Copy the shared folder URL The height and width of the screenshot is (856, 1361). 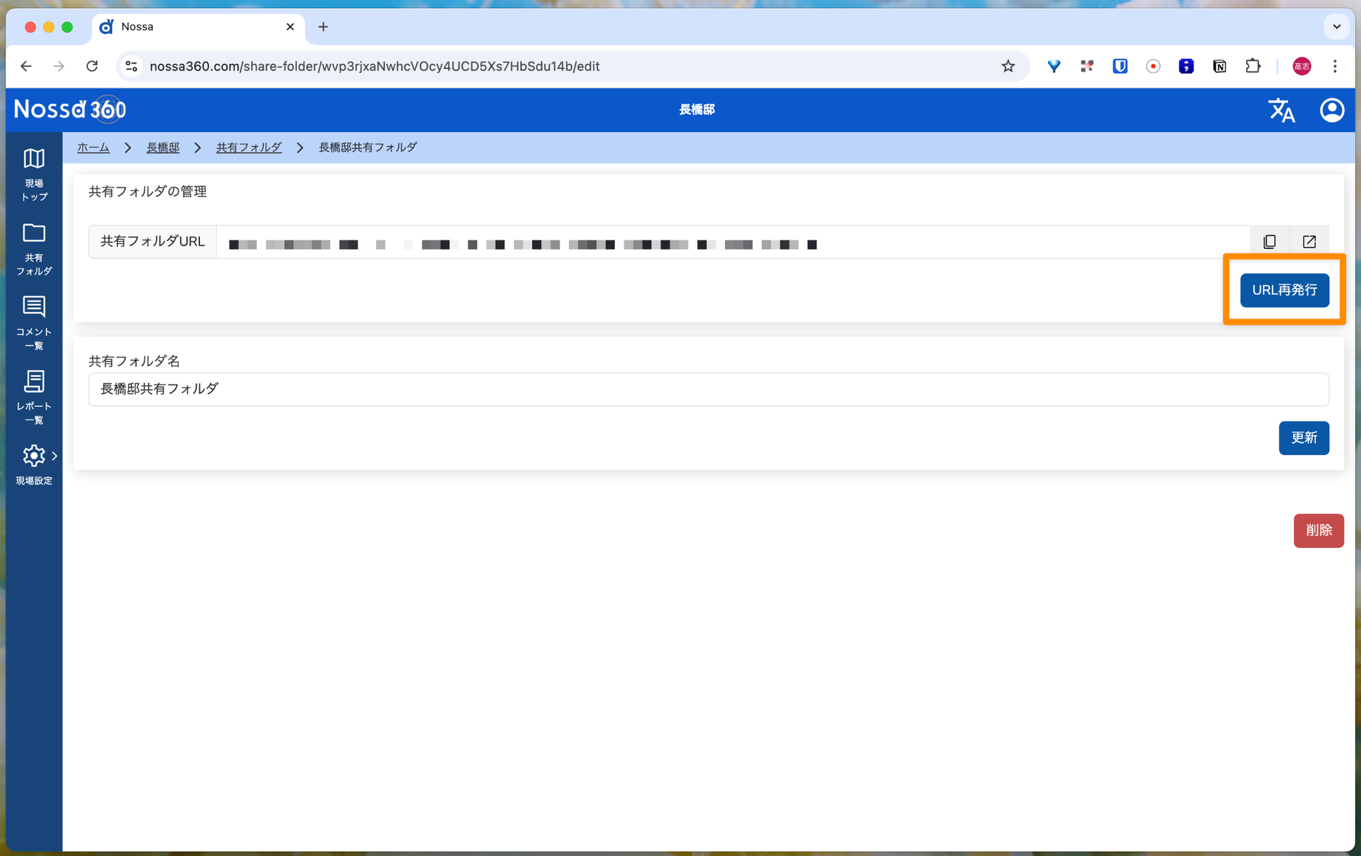[x=1269, y=242]
